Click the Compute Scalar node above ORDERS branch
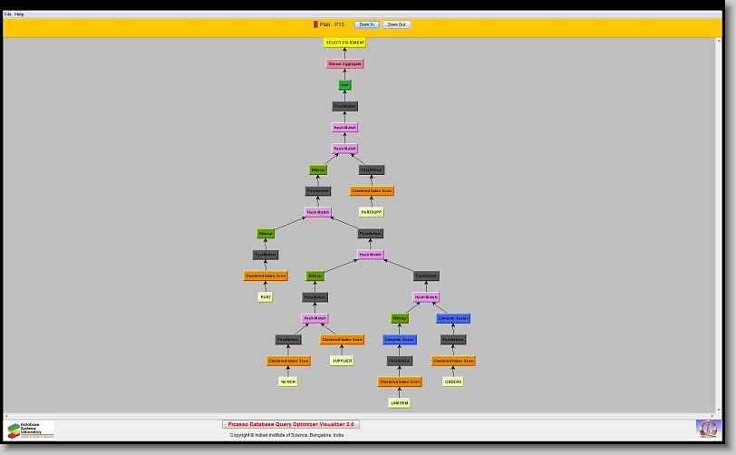The width and height of the screenshot is (736, 455). click(x=453, y=318)
